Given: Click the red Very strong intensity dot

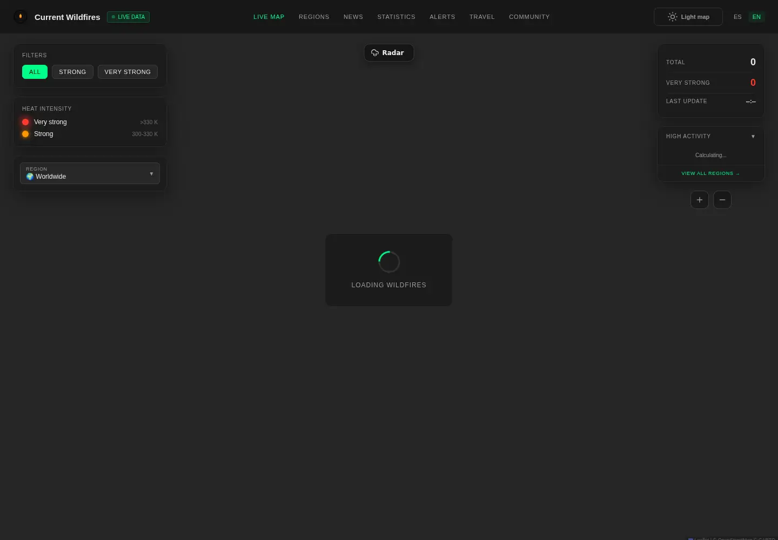Looking at the screenshot, I should pos(25,122).
